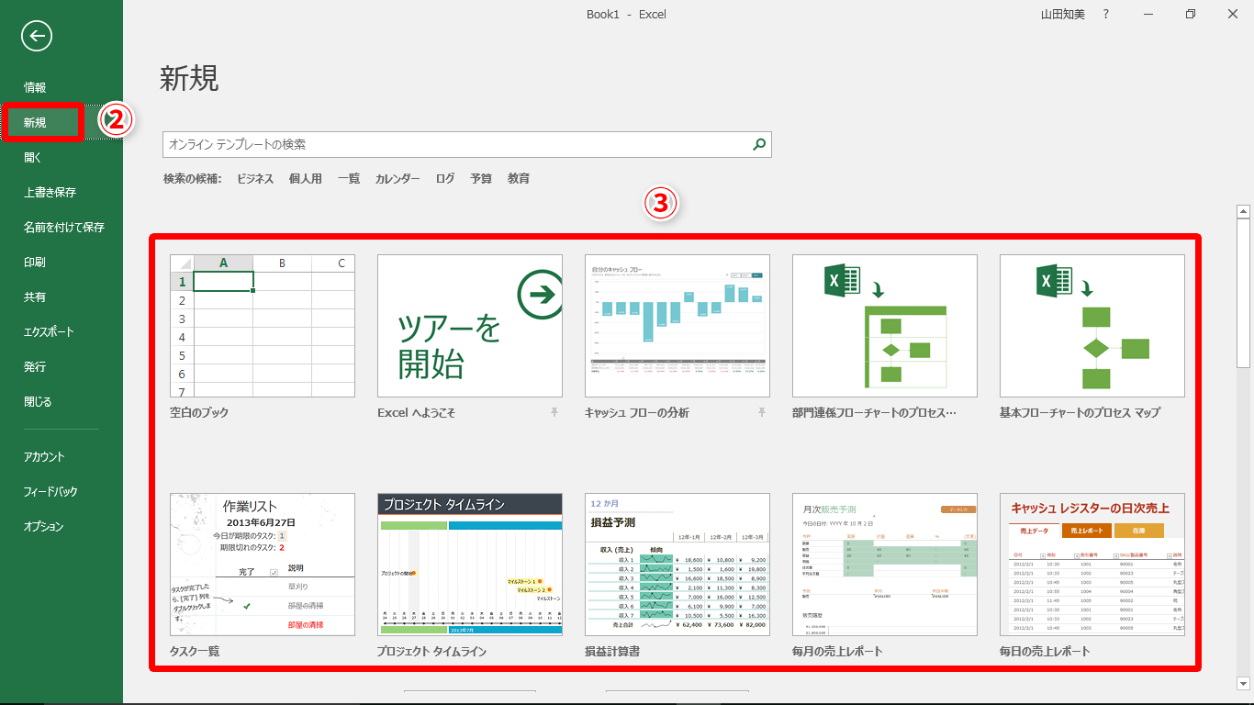Search suggested category 教育
This screenshot has height=705, width=1254.
click(x=519, y=179)
